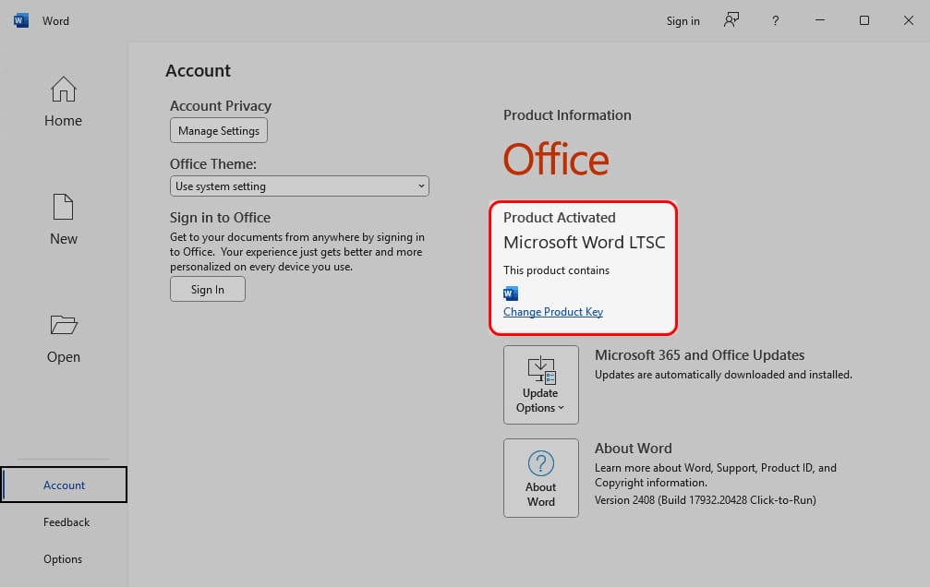Open the About Word question mark button

pyautogui.click(x=541, y=478)
